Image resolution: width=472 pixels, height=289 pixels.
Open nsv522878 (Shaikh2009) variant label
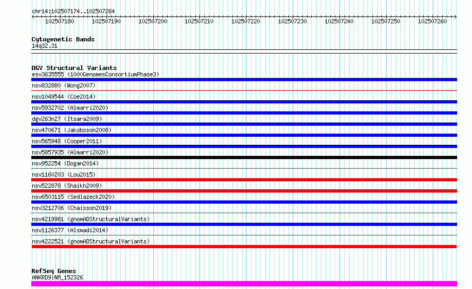67,186
